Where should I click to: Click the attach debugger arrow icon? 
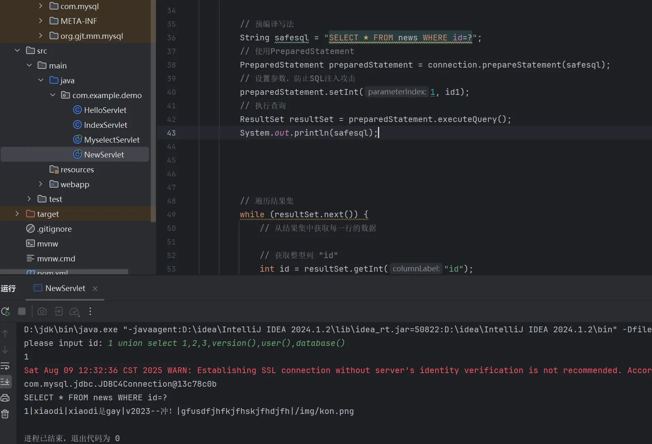(x=59, y=312)
